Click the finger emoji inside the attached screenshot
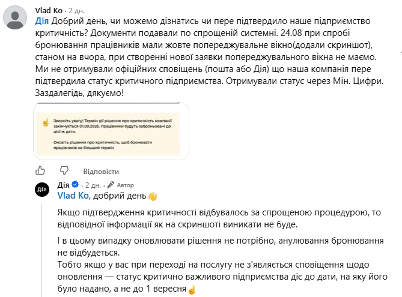The width and height of the screenshot is (402, 297). [x=46, y=122]
